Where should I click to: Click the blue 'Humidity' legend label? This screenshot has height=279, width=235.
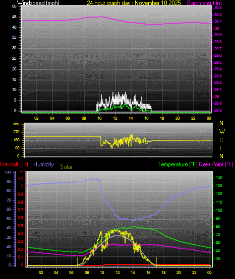pos(43,164)
